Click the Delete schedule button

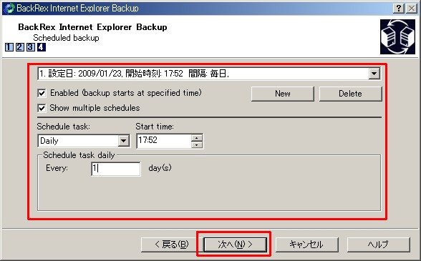coord(350,94)
